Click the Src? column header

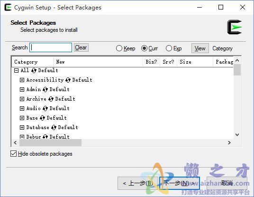coord(169,62)
